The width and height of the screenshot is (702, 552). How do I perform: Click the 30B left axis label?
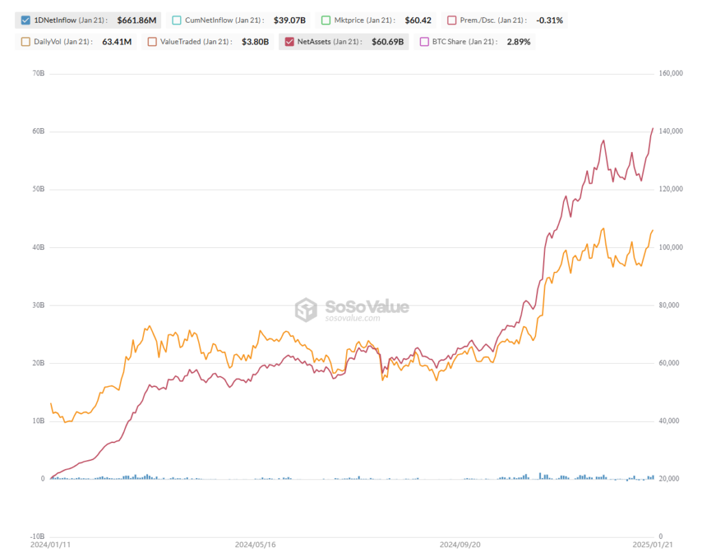38,305
